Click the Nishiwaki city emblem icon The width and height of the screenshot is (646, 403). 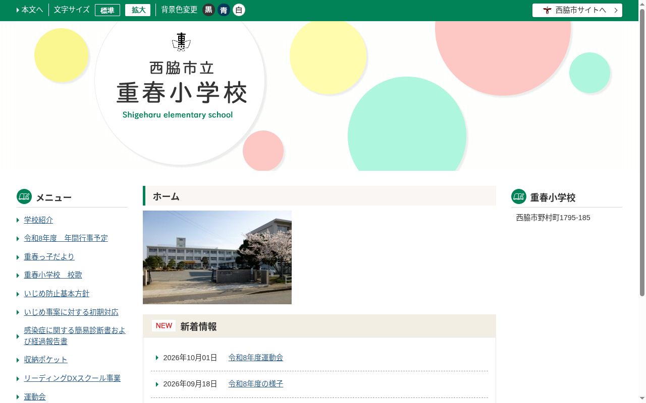(548, 10)
